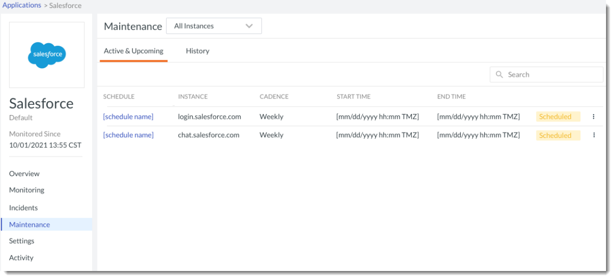Image resolution: width=614 pixels, height=279 pixels.
Task: Click the Schedule column header
Action: tap(119, 97)
